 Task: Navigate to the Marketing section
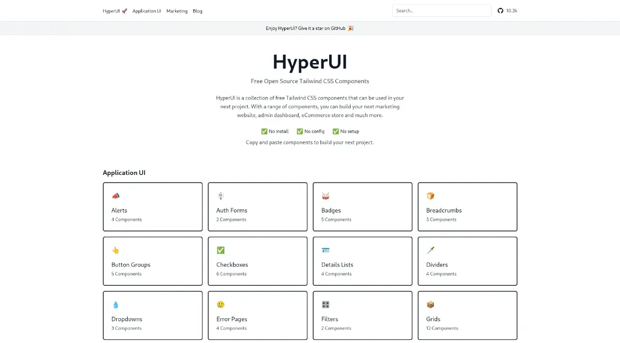(177, 10)
